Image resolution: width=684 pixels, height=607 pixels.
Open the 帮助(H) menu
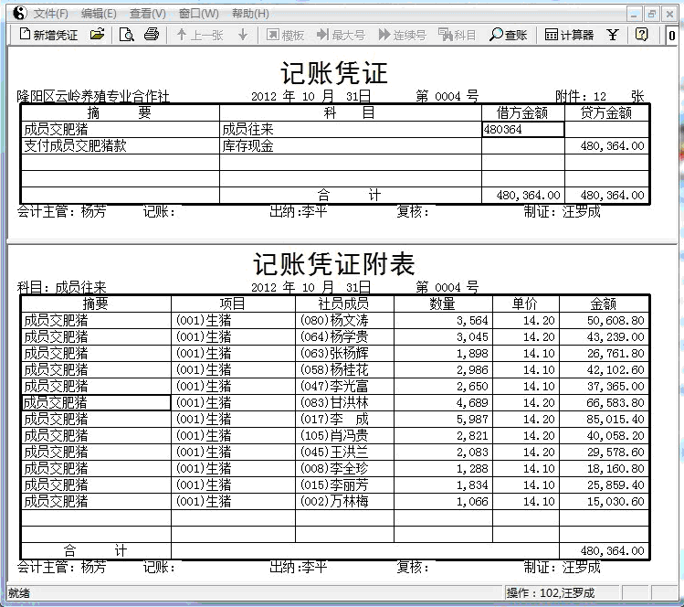250,14
